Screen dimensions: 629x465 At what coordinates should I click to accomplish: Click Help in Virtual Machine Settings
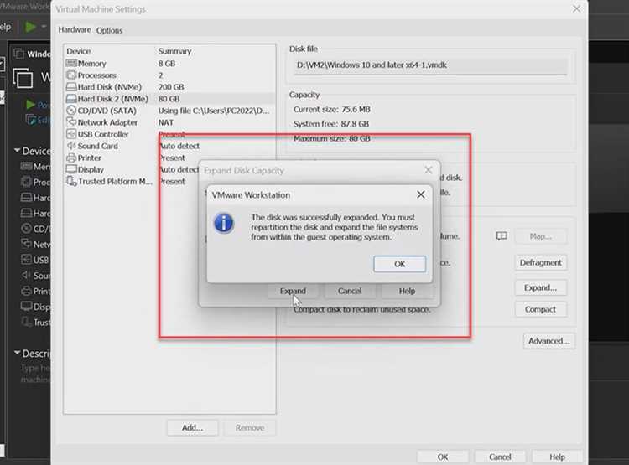pos(557,457)
